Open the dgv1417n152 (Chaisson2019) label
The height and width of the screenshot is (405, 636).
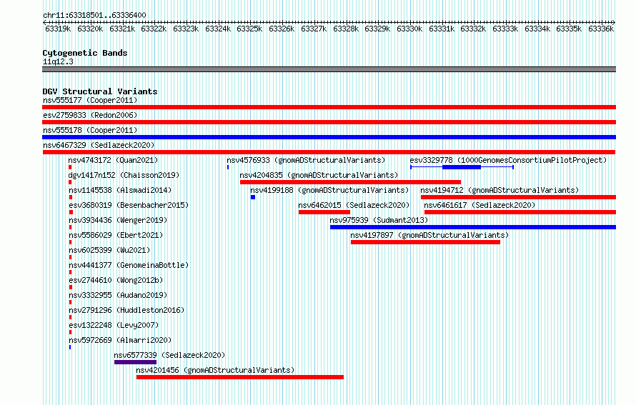124,175
